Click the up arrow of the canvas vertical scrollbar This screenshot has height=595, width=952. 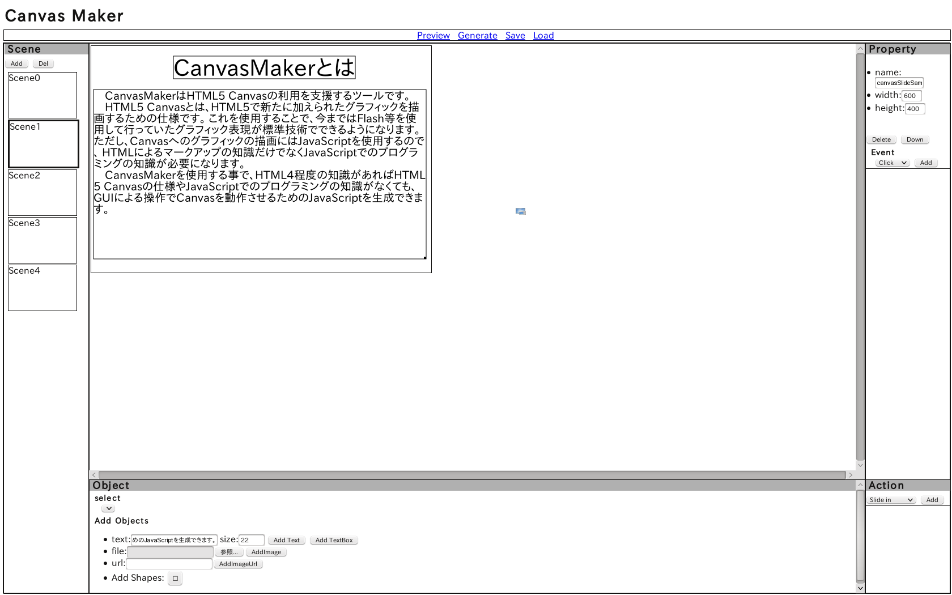point(860,49)
